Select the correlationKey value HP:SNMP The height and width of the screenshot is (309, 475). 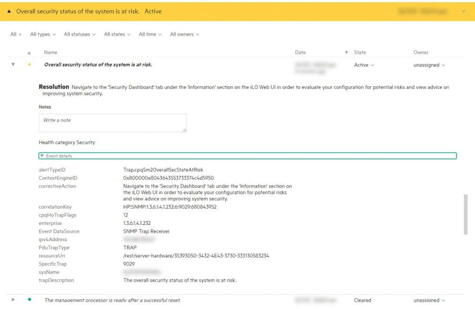[x=170, y=207]
